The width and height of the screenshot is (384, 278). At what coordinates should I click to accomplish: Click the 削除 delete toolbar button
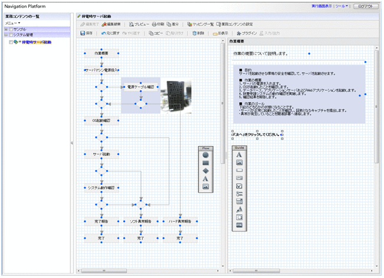coord(199,34)
